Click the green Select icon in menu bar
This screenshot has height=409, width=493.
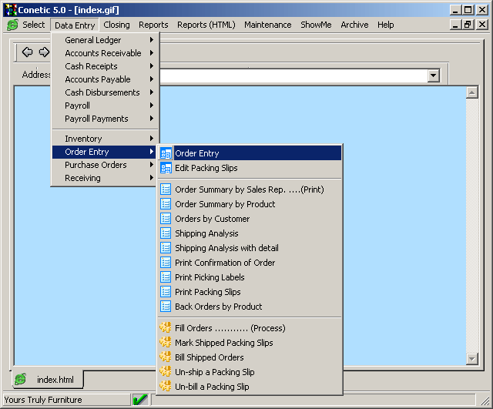pos(12,25)
